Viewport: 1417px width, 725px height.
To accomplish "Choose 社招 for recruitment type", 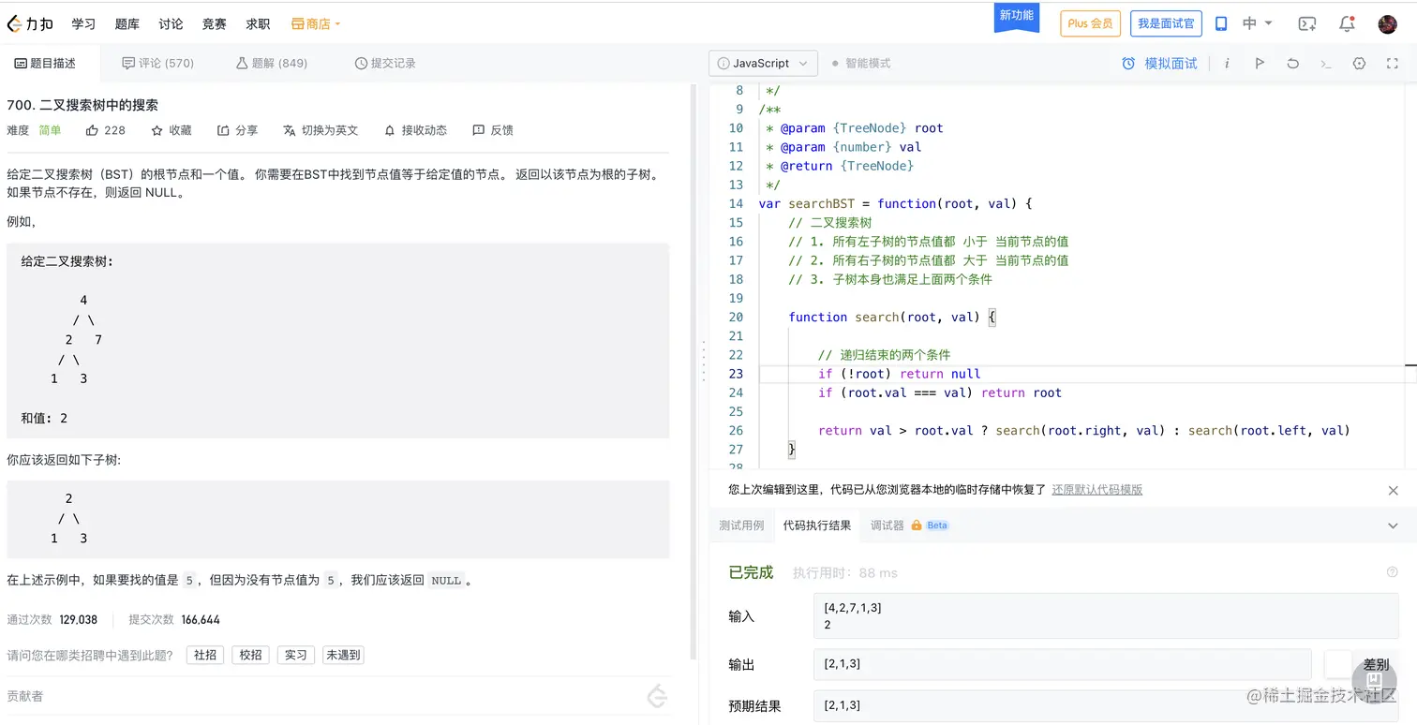I will (205, 656).
